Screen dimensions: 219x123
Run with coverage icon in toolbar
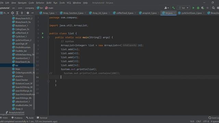pyautogui.click(x=203, y=8)
